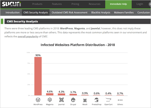
Task: Click the OpenCart cart icon
Action: (108, 100)
